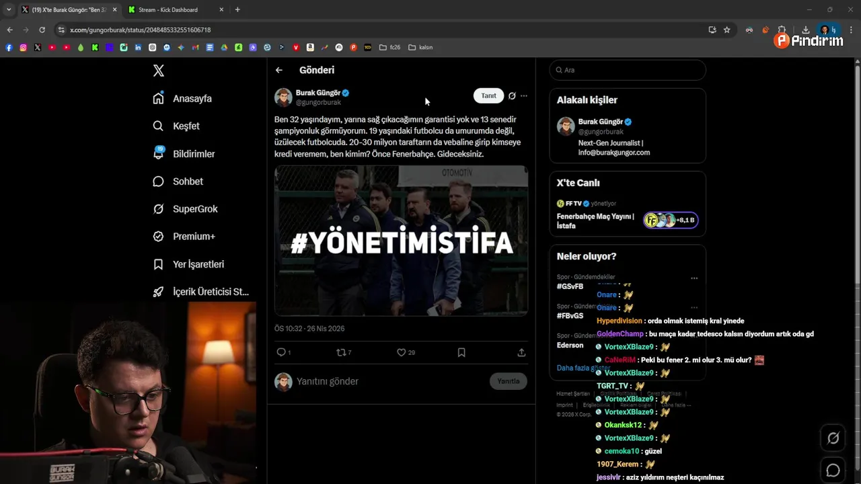The image size is (861, 484).
Task: Reload the page
Action: tap(42, 30)
